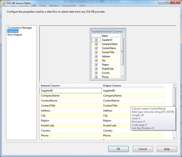Select the CompanyName external column cell
This screenshot has width=182, height=157.
[71, 96]
